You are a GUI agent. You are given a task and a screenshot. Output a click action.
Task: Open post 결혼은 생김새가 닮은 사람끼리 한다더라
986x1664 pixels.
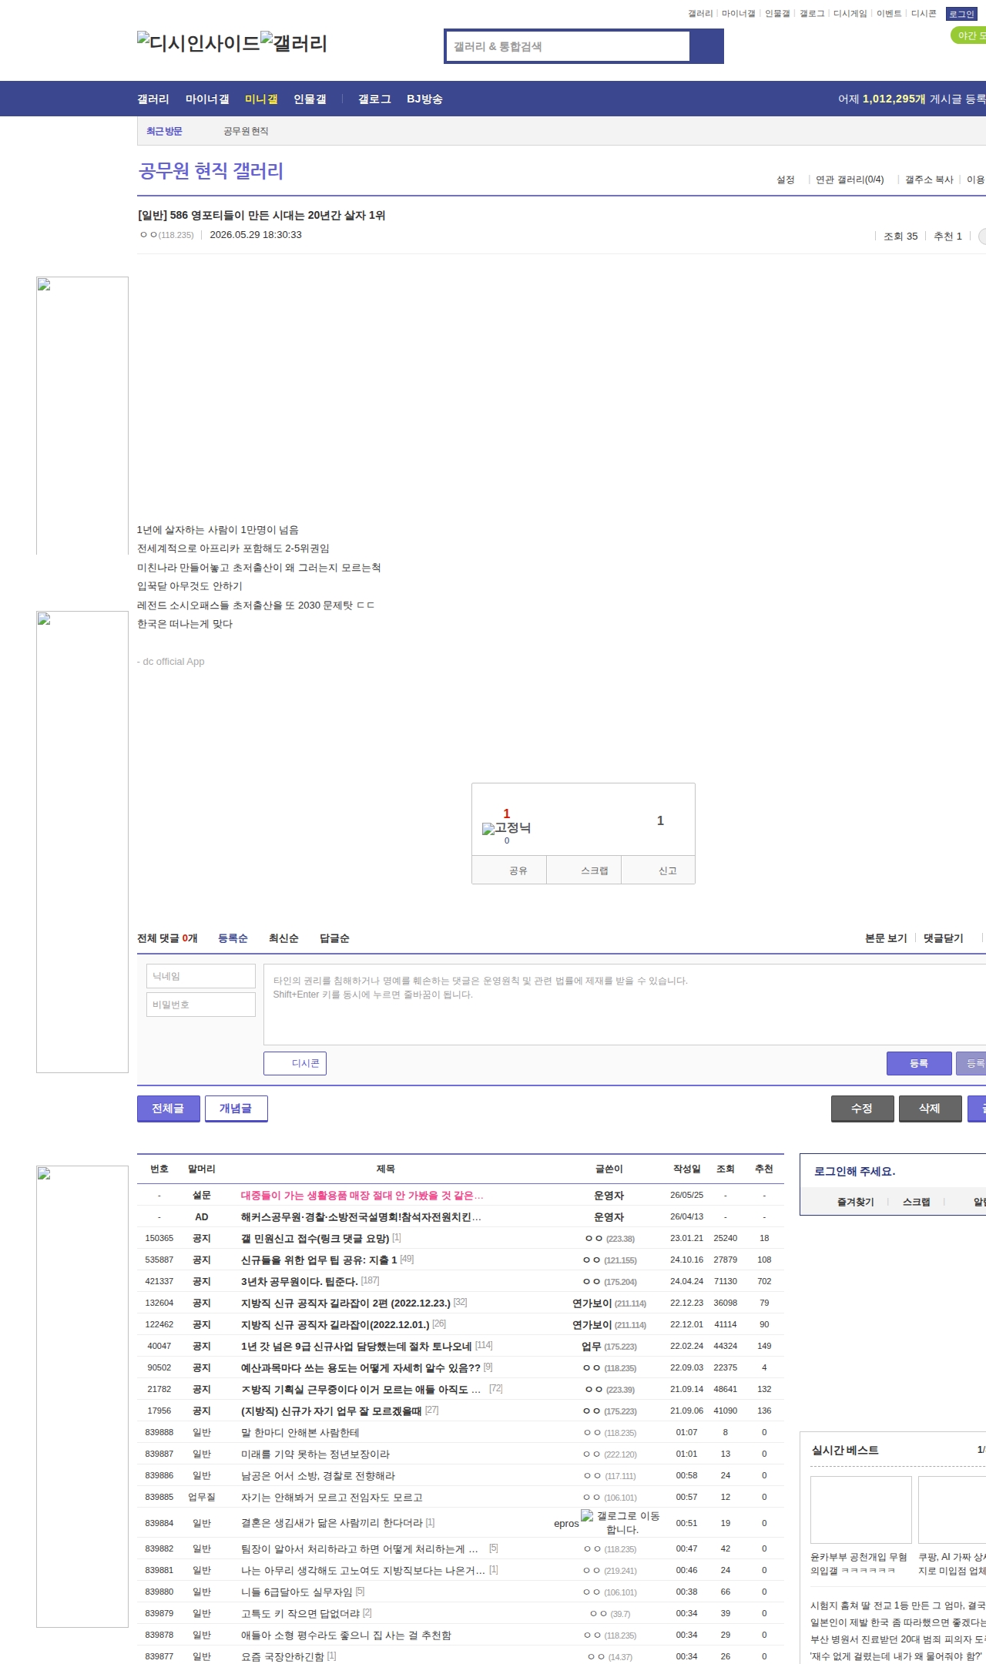[332, 1523]
